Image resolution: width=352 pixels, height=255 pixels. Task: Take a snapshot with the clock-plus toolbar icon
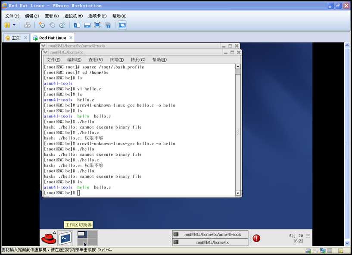click(42, 25)
